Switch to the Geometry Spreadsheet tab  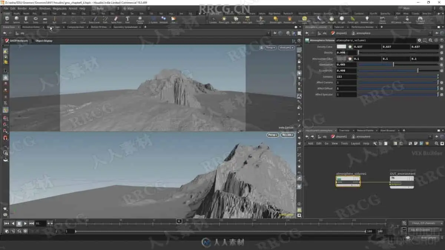[x=125, y=27]
